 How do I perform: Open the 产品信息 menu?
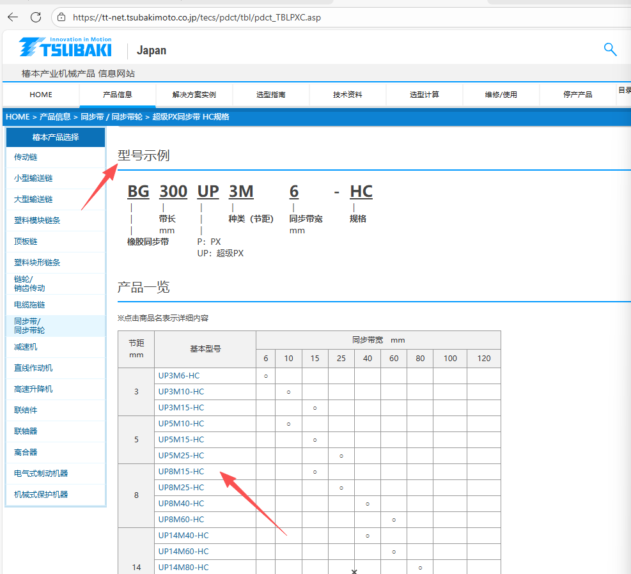click(x=117, y=94)
